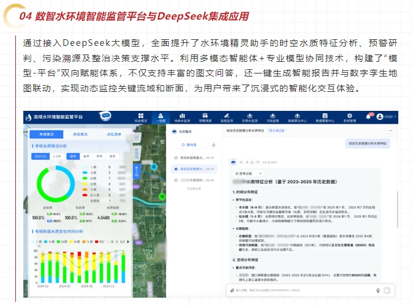
Task: Switch to 考核情况 tab
Action: point(47,134)
